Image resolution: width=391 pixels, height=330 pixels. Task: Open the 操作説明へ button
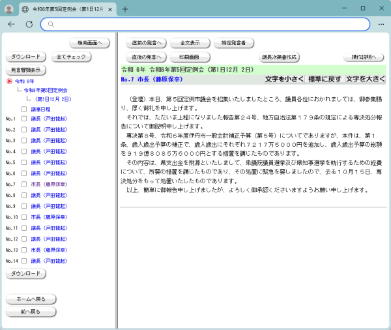point(364,57)
